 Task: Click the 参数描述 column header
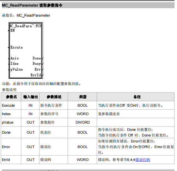click(54, 97)
